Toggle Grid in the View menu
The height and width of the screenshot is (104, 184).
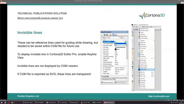coord(146,53)
